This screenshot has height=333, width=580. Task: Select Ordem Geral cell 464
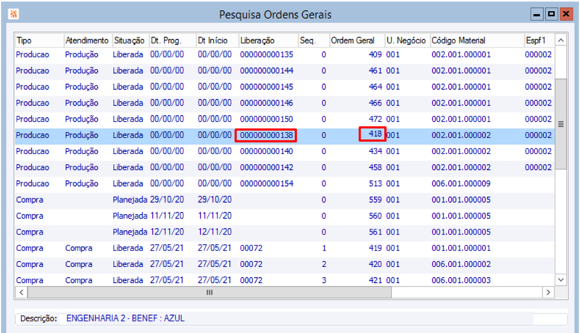[x=375, y=87]
